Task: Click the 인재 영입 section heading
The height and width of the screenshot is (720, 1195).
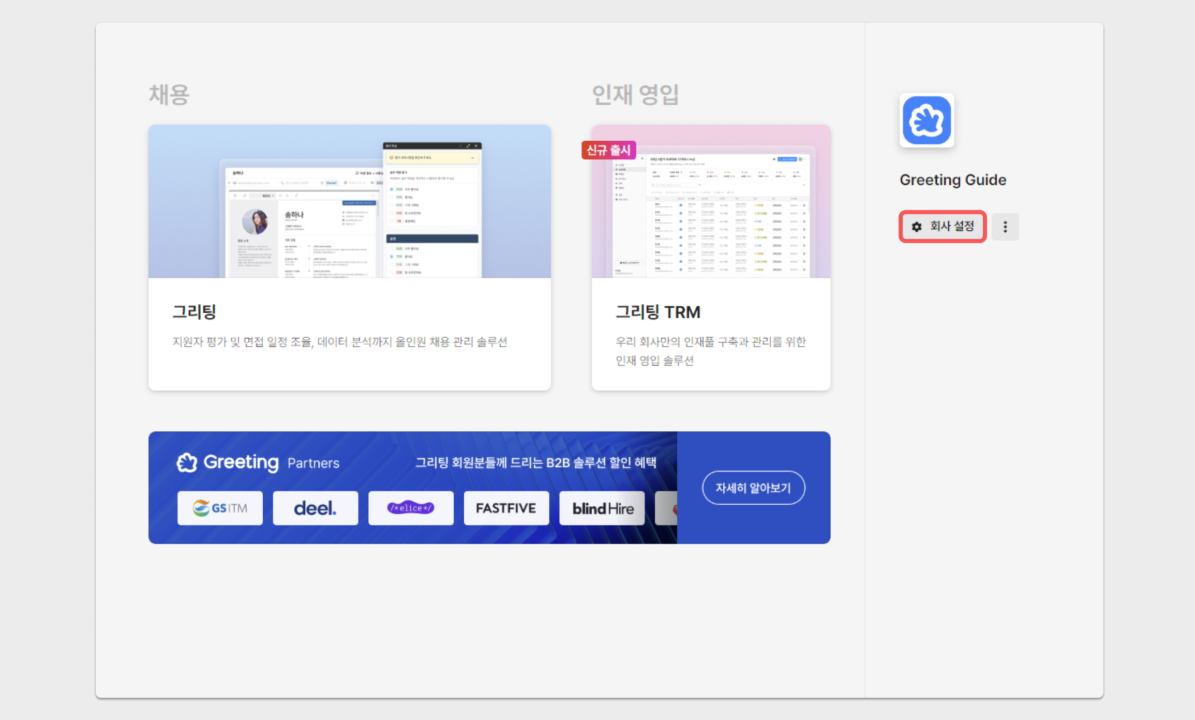Action: [635, 95]
